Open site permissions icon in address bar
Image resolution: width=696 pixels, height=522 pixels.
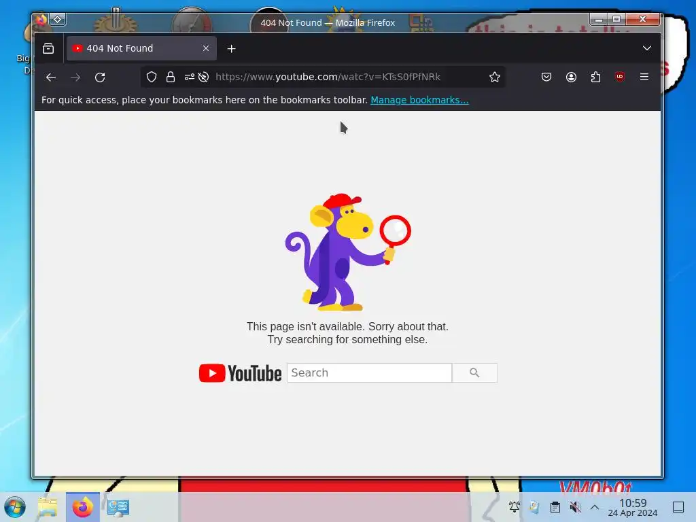190,77
